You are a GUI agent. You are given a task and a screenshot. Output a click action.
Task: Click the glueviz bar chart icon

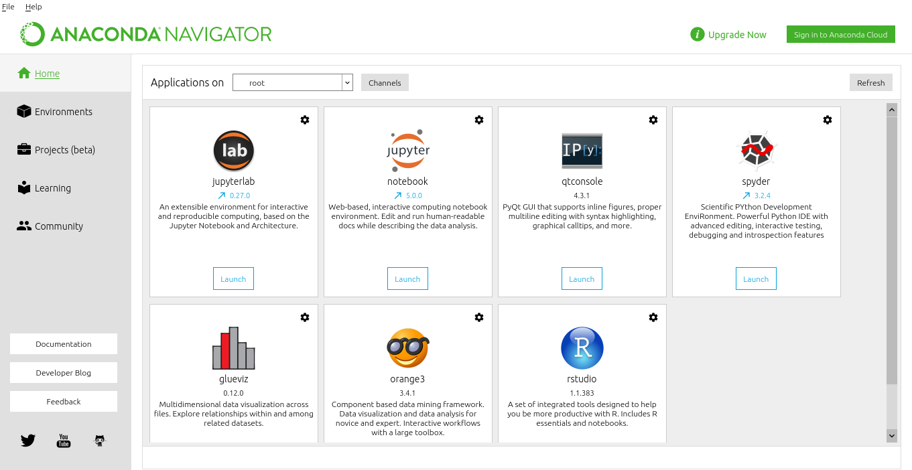coord(233,348)
